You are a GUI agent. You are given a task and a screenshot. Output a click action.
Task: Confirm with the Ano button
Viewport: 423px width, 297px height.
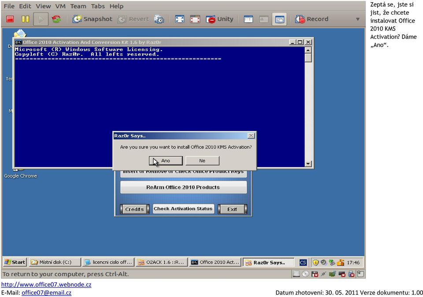point(166,161)
